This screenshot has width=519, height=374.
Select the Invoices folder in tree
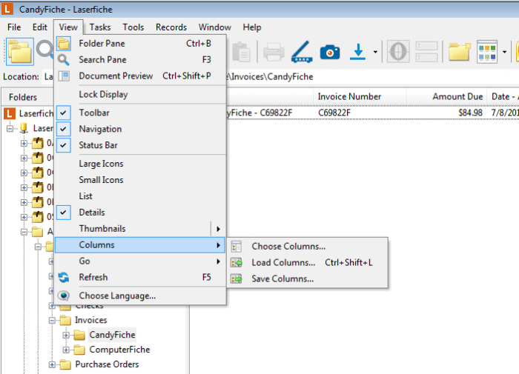90,321
